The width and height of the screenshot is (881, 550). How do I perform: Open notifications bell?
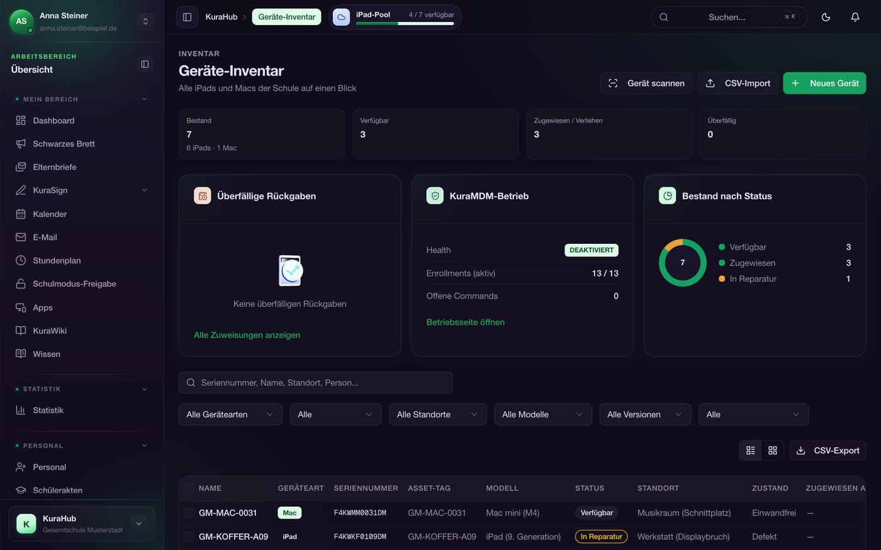click(855, 17)
